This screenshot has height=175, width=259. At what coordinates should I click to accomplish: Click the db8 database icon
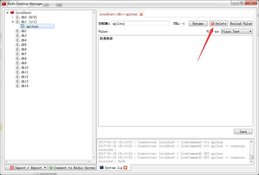click(18, 59)
